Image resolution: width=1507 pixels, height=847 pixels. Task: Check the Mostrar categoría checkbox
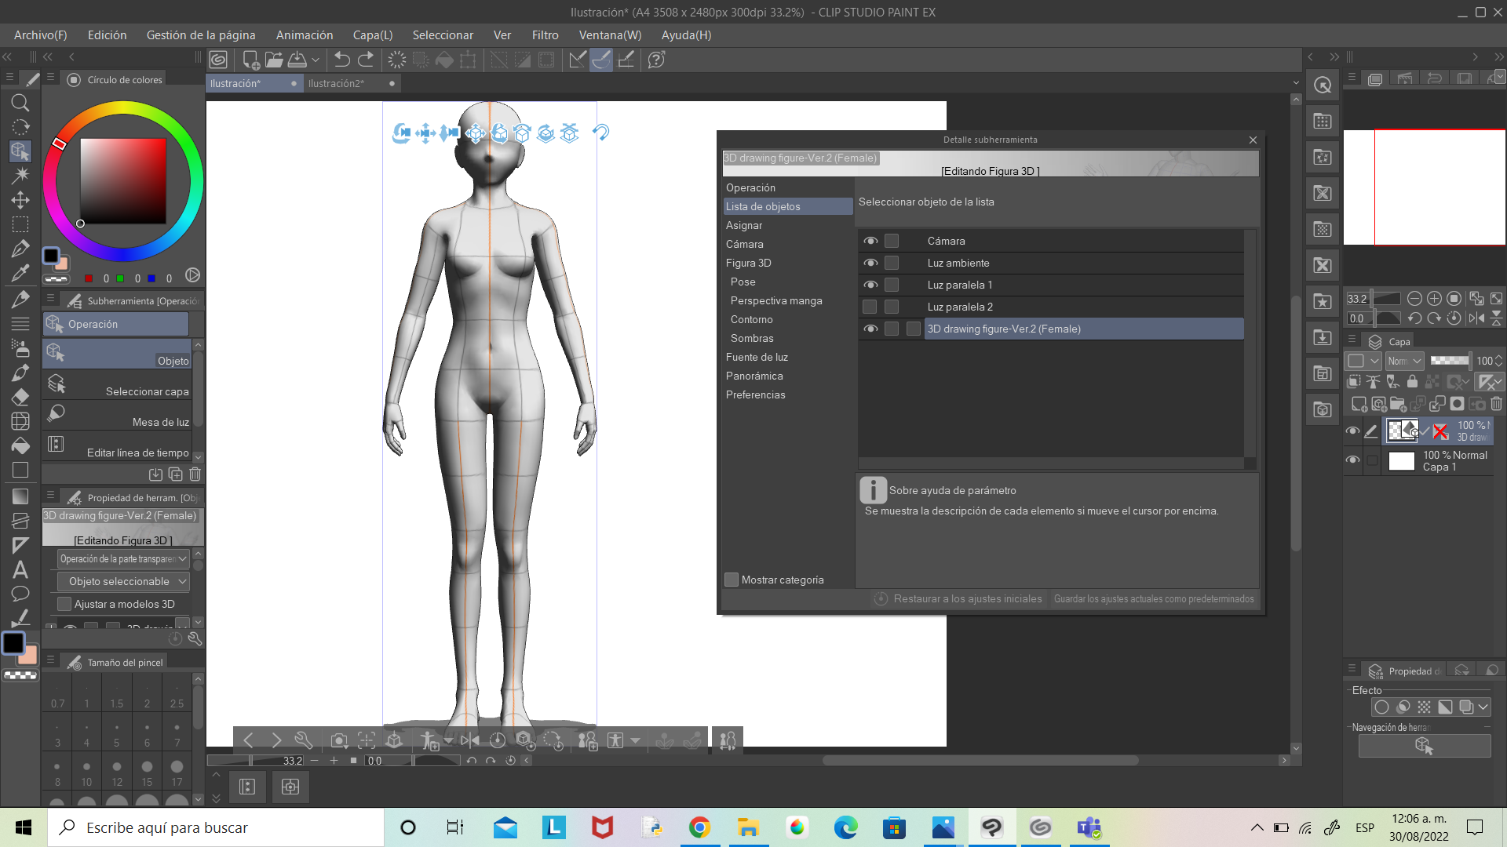coord(732,580)
